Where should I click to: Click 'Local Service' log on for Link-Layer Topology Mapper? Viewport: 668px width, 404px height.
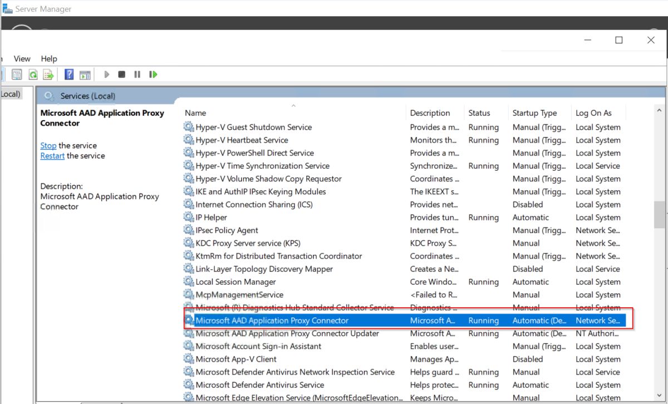(598, 269)
